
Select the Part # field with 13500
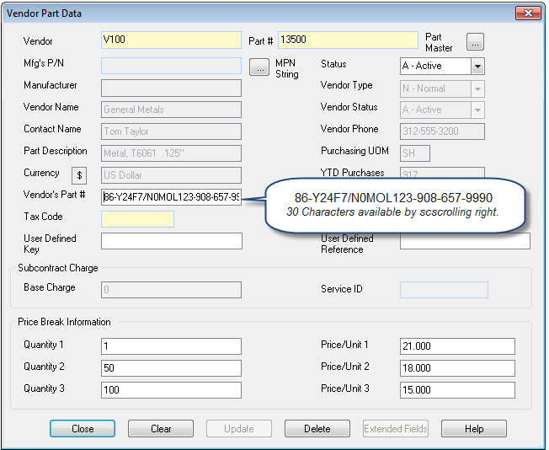(x=348, y=40)
